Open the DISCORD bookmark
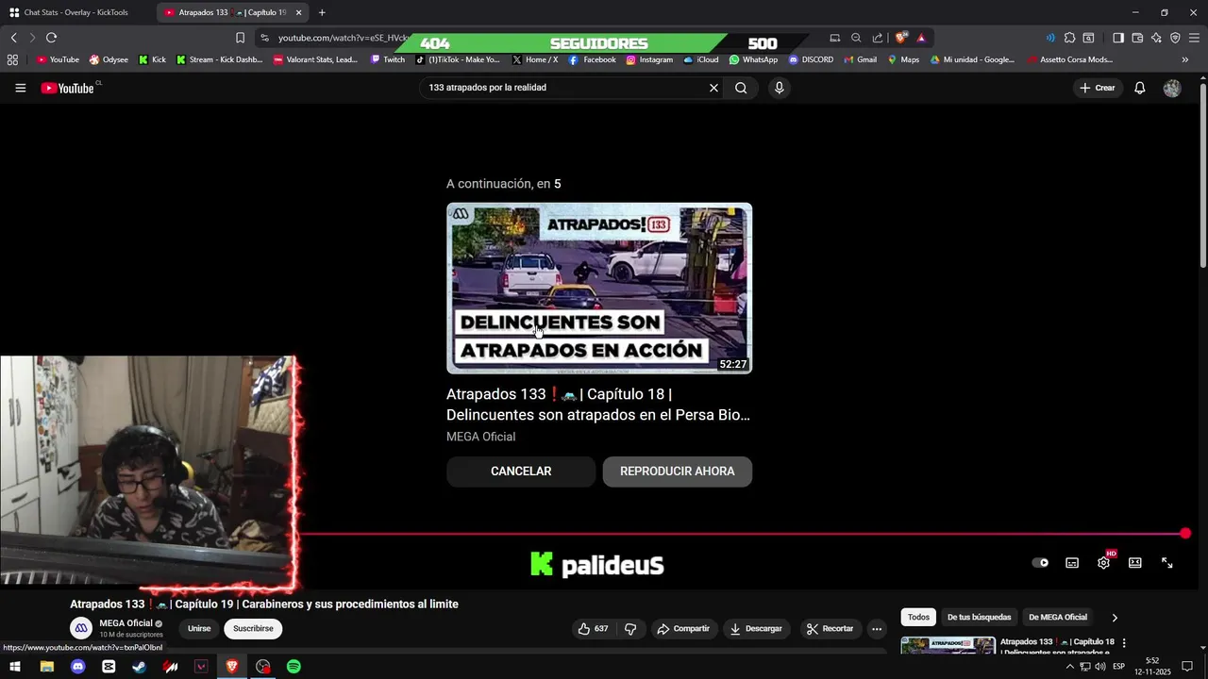Screen dimensions: 1208x679 pyautogui.click(x=811, y=59)
